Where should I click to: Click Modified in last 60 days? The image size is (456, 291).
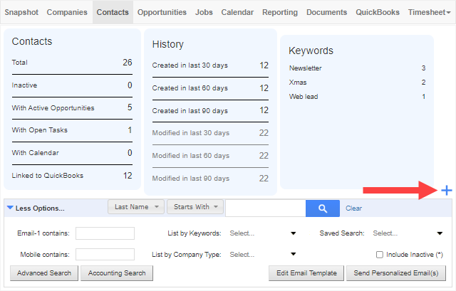click(210, 156)
